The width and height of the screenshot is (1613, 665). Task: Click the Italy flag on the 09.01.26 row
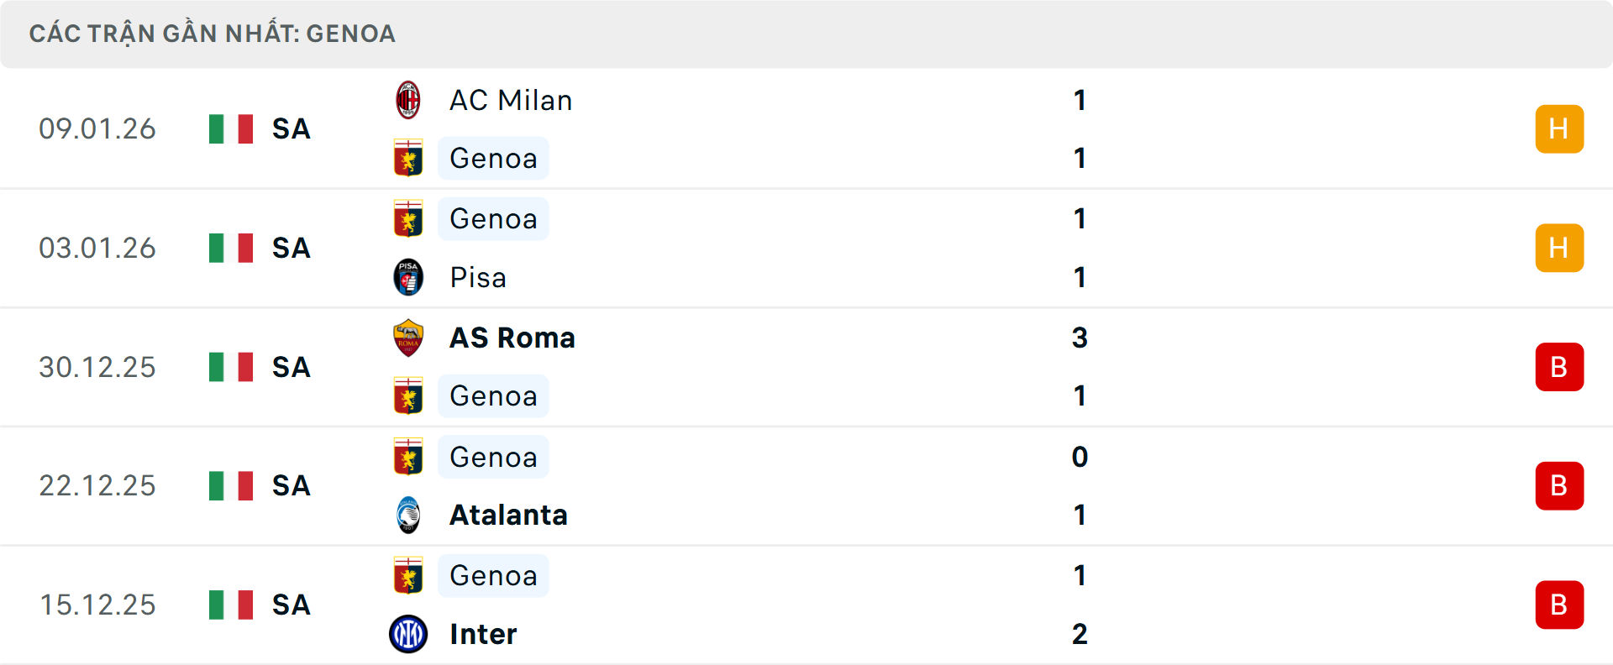[230, 128]
